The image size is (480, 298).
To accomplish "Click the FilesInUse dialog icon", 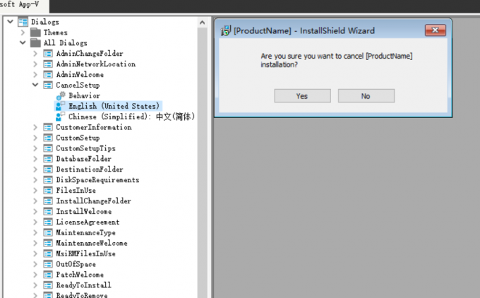I will (x=48, y=191).
